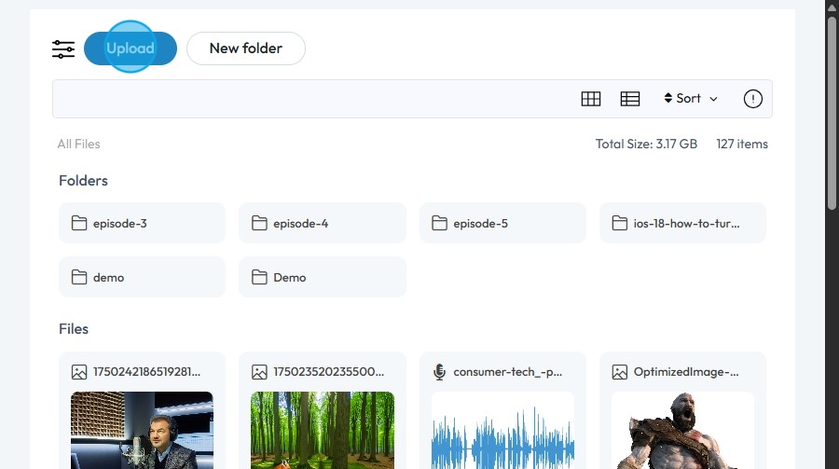
Task: Open the Sort dropdown
Action: coord(691,99)
